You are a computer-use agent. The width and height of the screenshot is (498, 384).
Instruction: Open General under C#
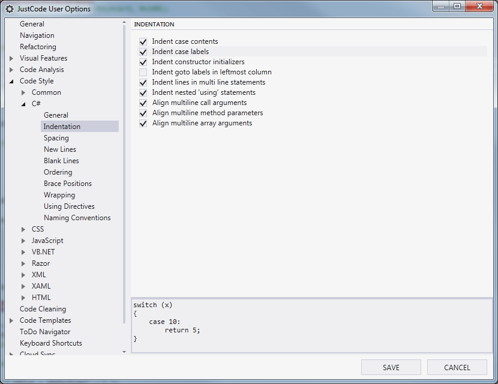(56, 115)
